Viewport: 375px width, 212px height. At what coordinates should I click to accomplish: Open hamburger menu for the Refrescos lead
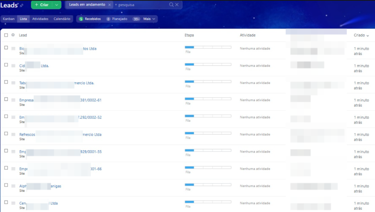click(13, 135)
